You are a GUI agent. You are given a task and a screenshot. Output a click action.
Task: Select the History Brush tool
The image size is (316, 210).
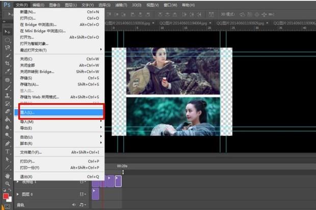[7, 104]
